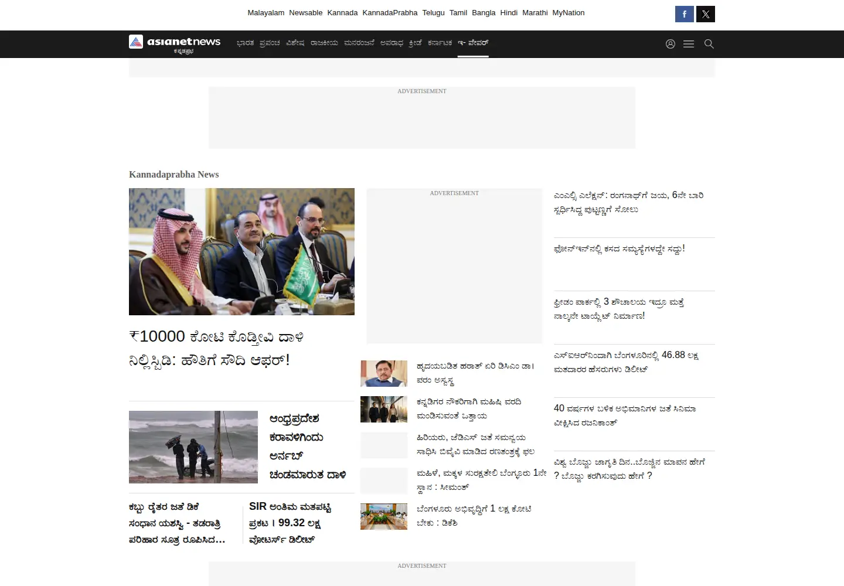Open the ಎಂಎಲ್ಸಿ ಎಲೆಕ್ಷನ್ ರಂಗನಾಥ್ headline
The width and height of the screenshot is (844, 586).
pos(628,202)
